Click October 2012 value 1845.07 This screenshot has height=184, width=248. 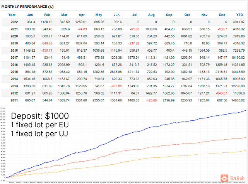[x=186, y=93]
